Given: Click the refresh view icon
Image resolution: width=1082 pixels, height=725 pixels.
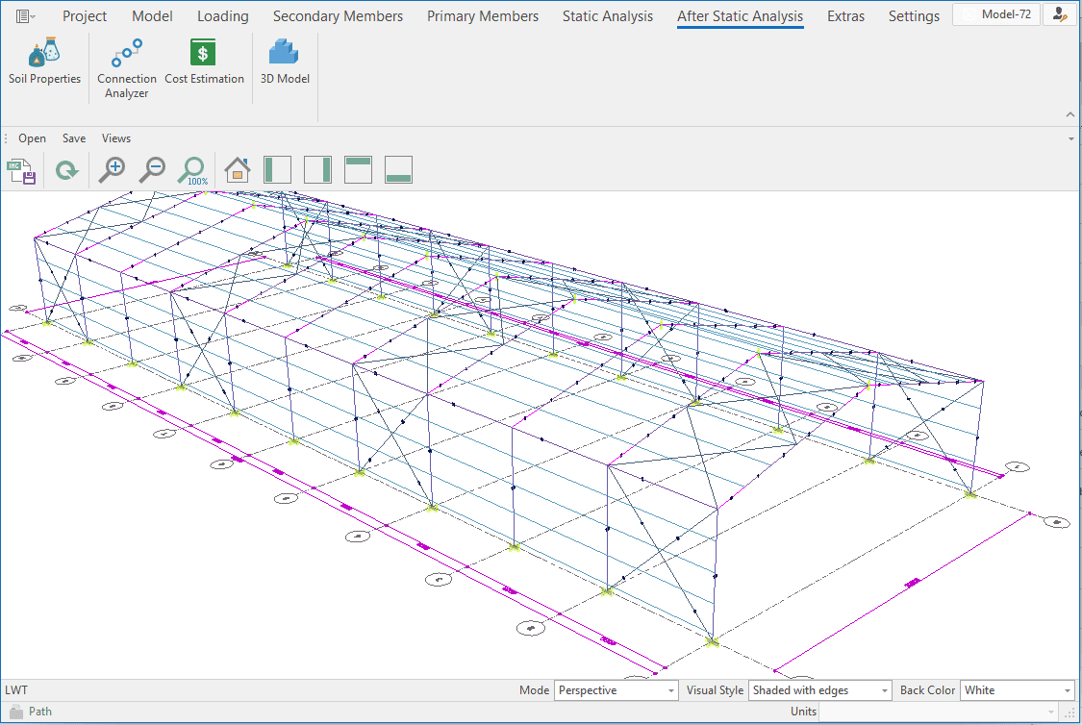Looking at the screenshot, I should [x=65, y=171].
